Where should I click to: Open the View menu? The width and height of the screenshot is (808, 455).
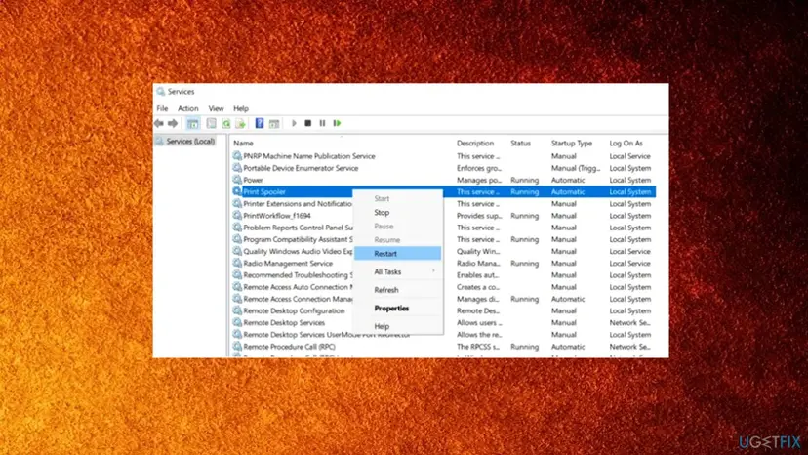point(216,108)
